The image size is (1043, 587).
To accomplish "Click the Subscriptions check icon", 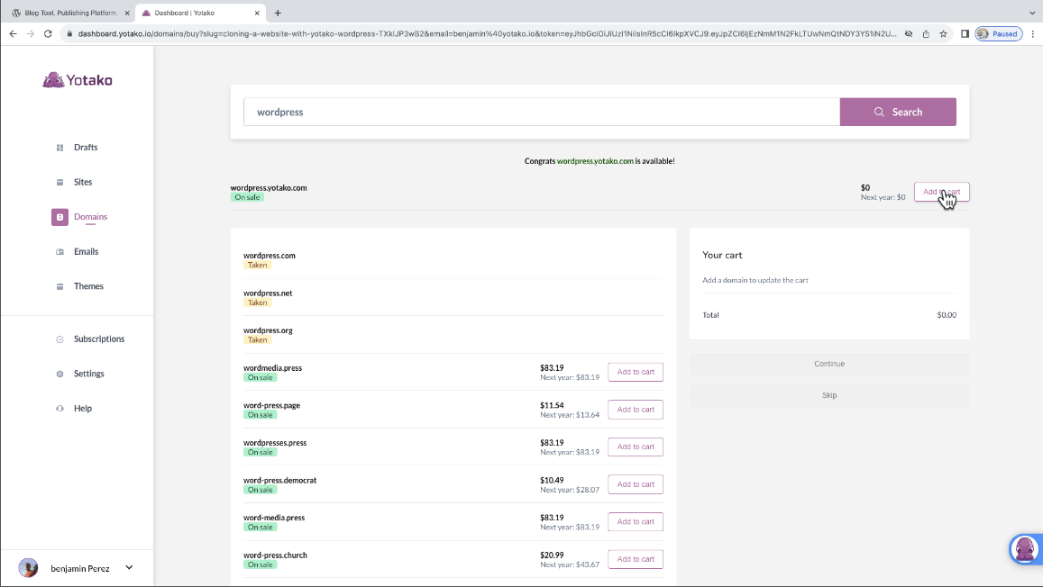I will [x=59, y=339].
